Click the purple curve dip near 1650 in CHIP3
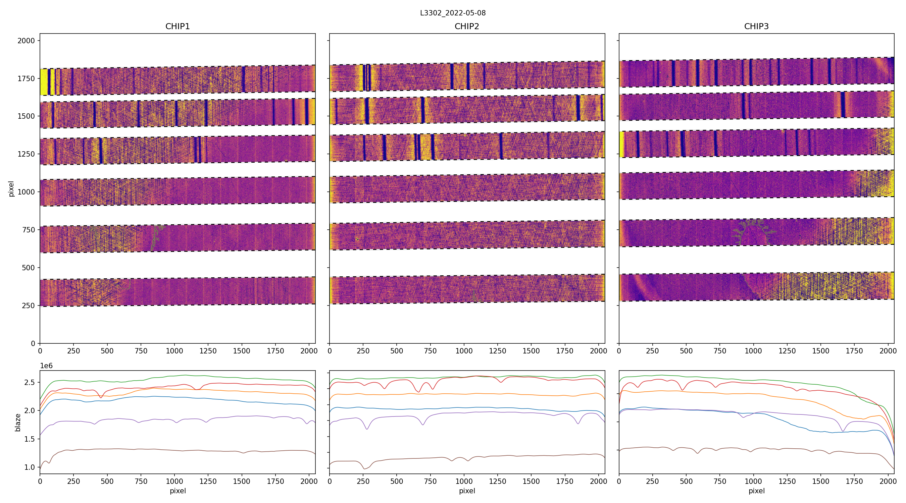Screen dimensions: 906x503 coord(843,431)
